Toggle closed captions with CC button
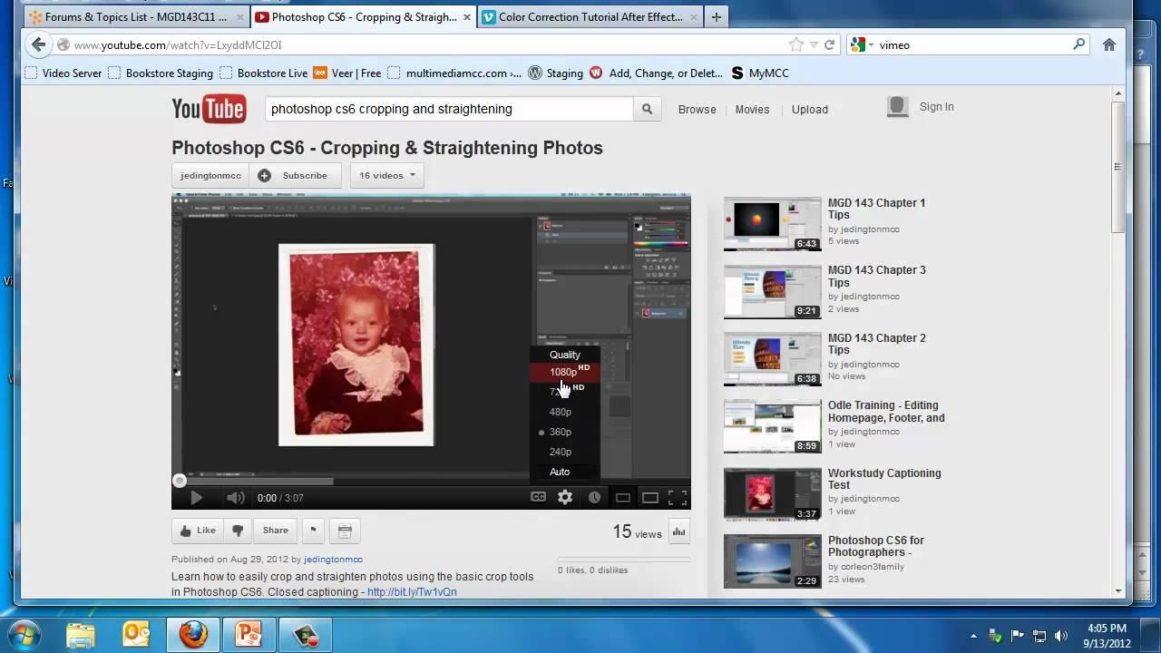Image resolution: width=1161 pixels, height=653 pixels. click(538, 497)
